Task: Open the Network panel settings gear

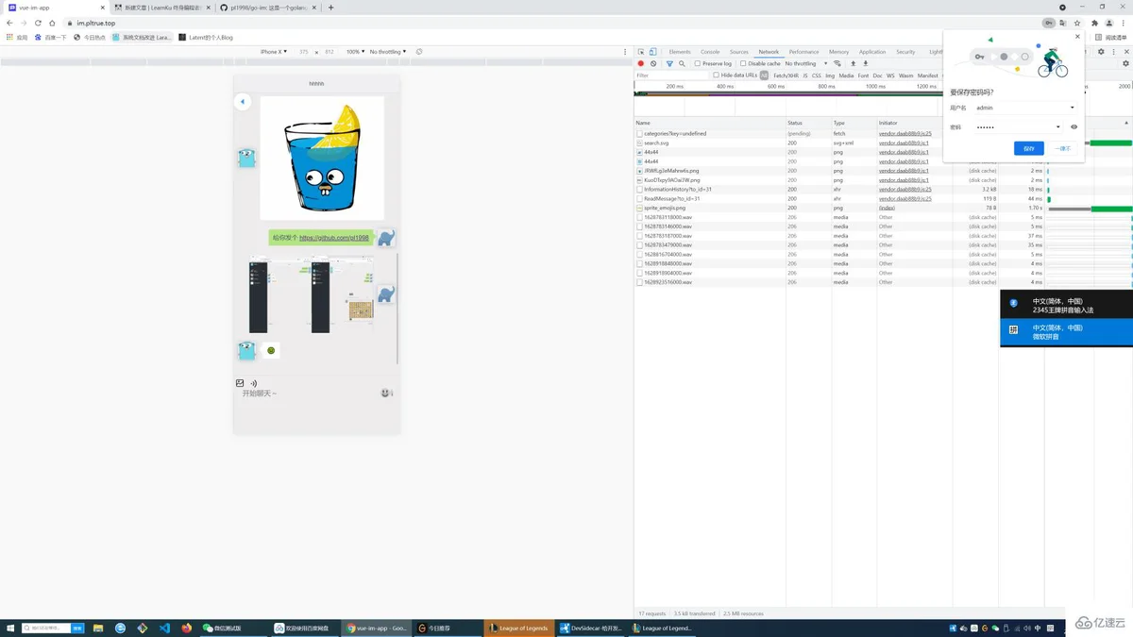Action: pos(1126,63)
